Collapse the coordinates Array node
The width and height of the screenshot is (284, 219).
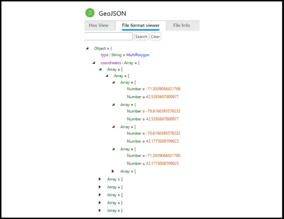(94, 63)
